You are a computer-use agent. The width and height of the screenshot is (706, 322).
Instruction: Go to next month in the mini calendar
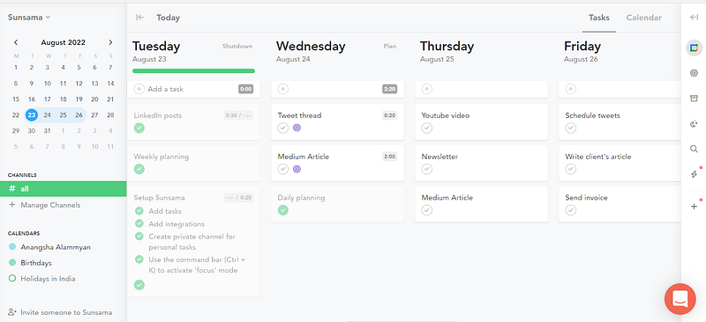pos(110,42)
